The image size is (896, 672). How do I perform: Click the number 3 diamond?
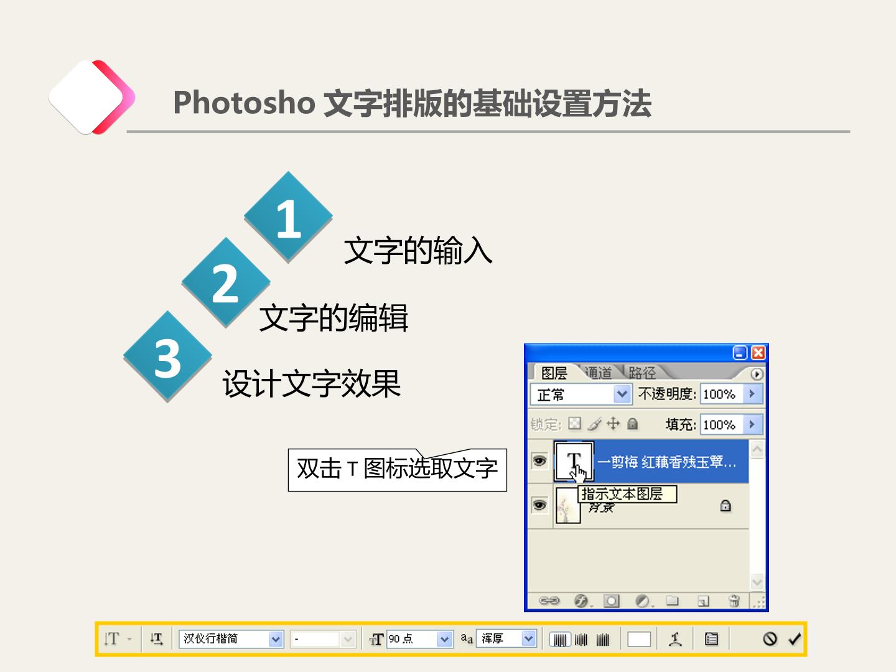click(x=167, y=357)
